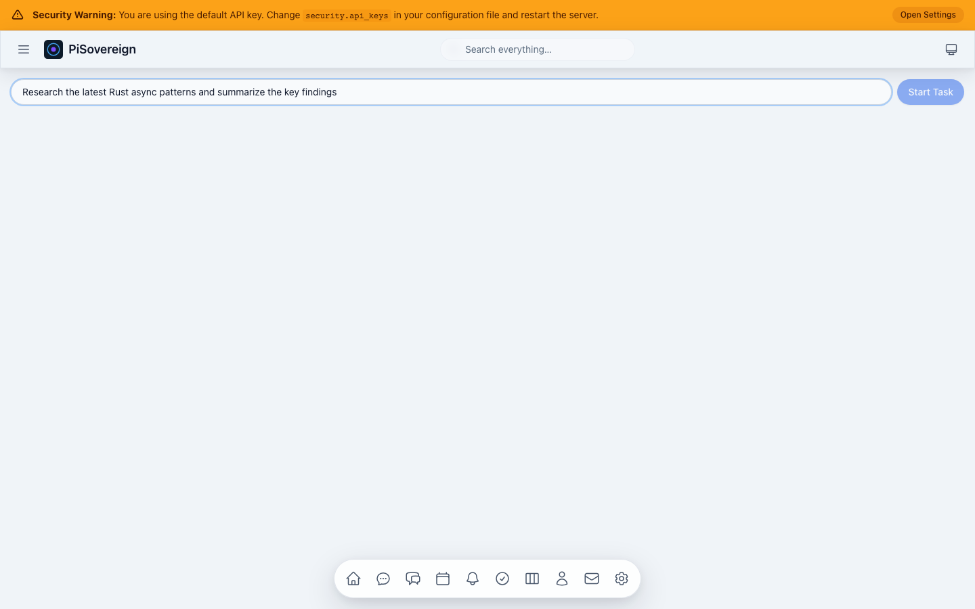Select the Rust async task prompt text

tap(179, 92)
